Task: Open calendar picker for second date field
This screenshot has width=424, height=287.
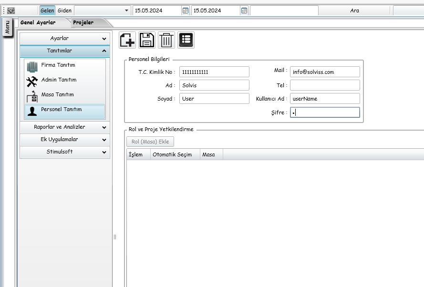Action: click(x=244, y=10)
